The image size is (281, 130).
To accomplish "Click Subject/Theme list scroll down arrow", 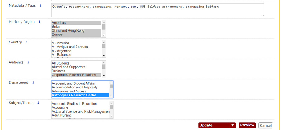I will [x=111, y=116].
